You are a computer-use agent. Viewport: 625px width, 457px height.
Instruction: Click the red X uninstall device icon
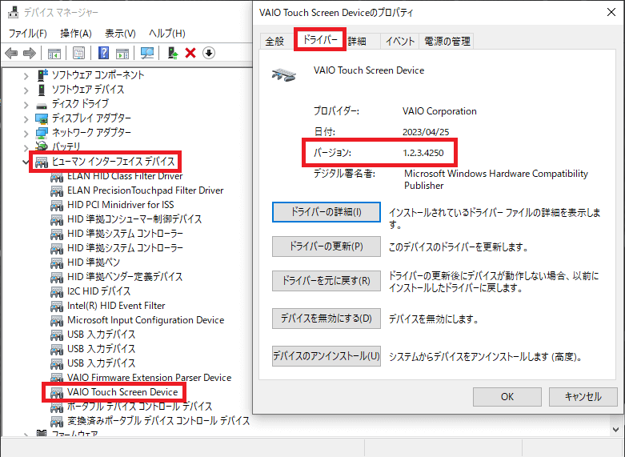click(190, 53)
